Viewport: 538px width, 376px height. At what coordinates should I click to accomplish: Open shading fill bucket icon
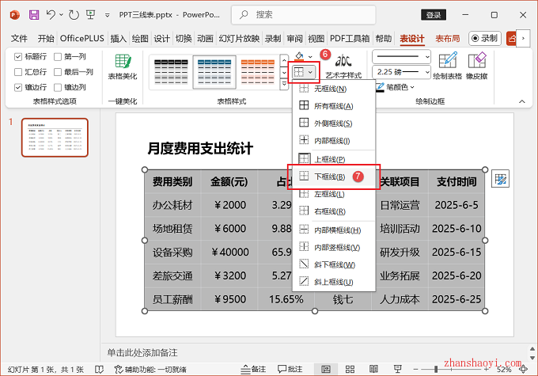pyautogui.click(x=299, y=56)
